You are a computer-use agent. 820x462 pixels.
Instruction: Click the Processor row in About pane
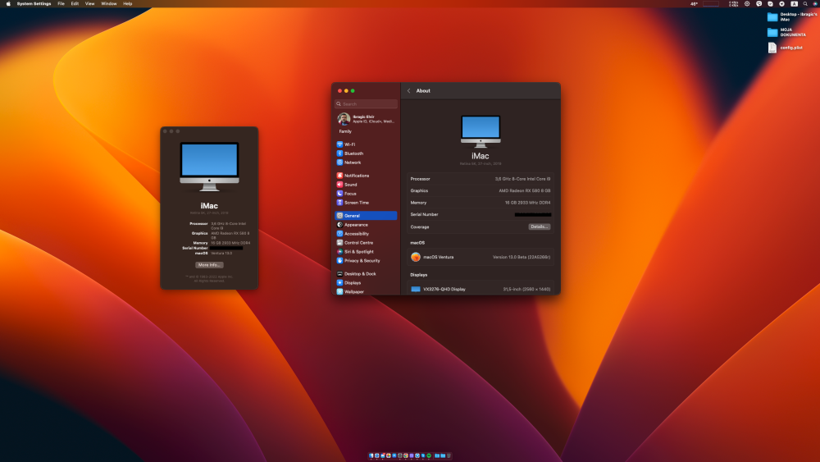click(480, 179)
